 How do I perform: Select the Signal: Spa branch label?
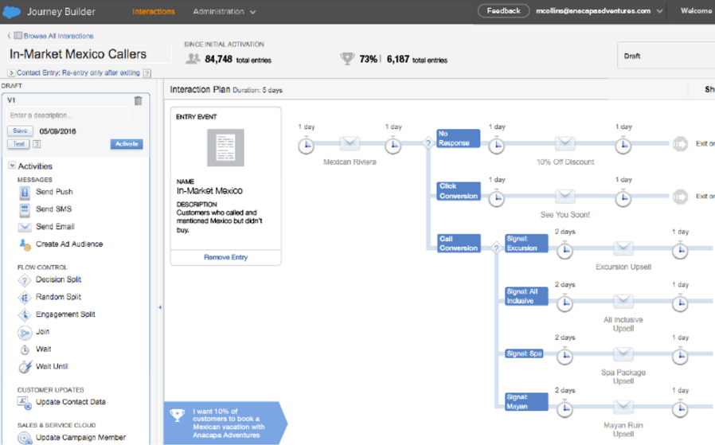[x=524, y=353]
